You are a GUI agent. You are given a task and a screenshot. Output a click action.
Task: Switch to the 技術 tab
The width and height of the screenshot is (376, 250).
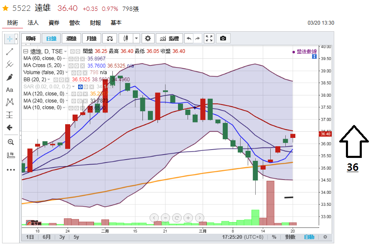tap(13, 23)
